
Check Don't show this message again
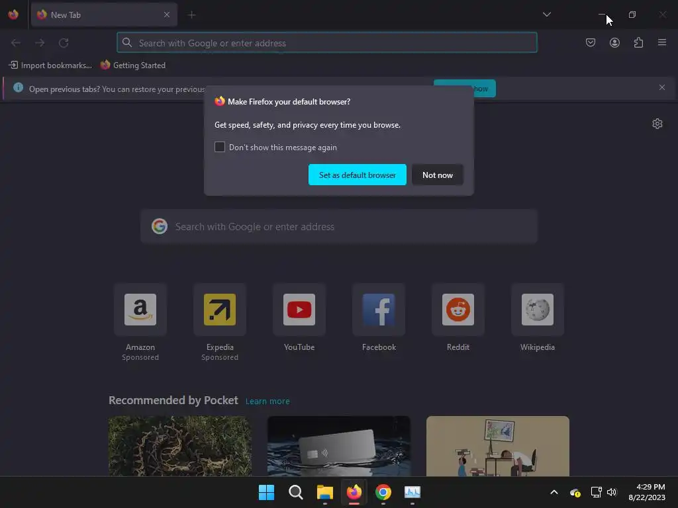coord(220,147)
